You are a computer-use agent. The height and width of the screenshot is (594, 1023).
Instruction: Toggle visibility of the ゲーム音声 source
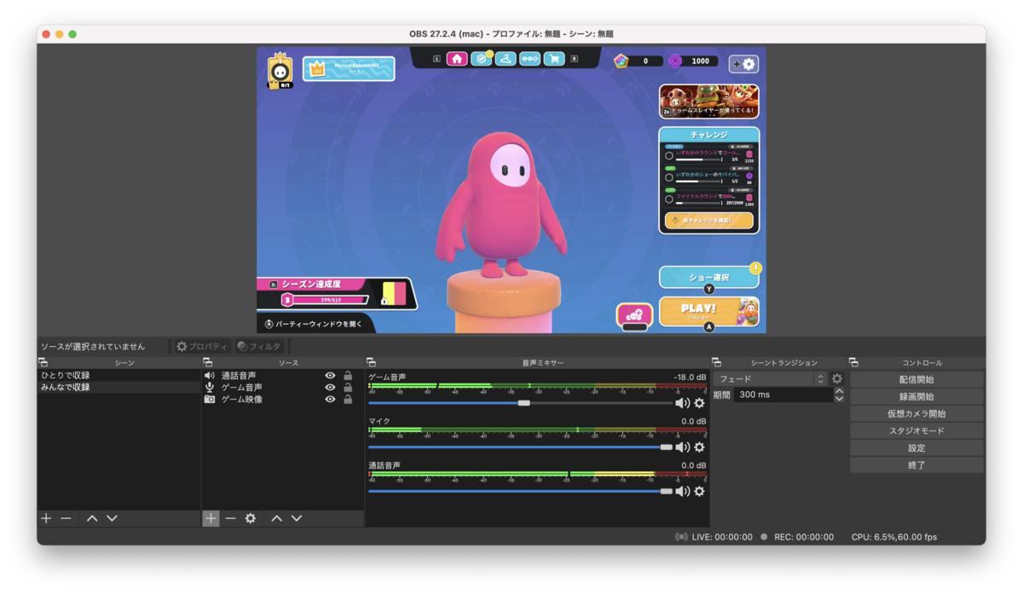330,388
